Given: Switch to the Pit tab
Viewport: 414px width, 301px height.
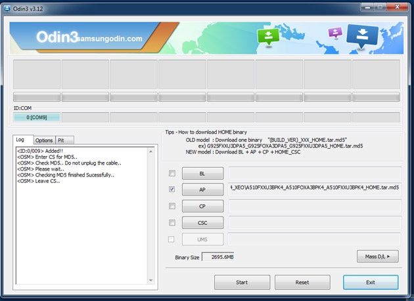Looking at the screenshot, I should point(64,140).
